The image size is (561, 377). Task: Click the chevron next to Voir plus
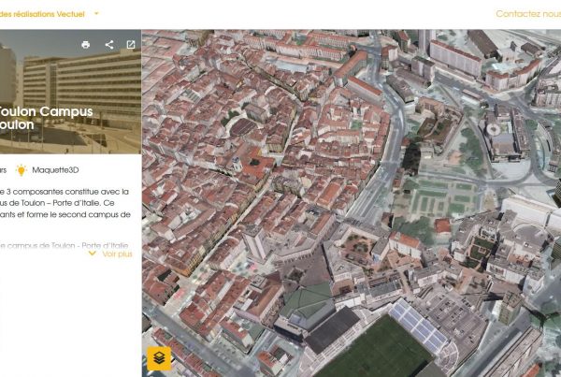click(92, 254)
